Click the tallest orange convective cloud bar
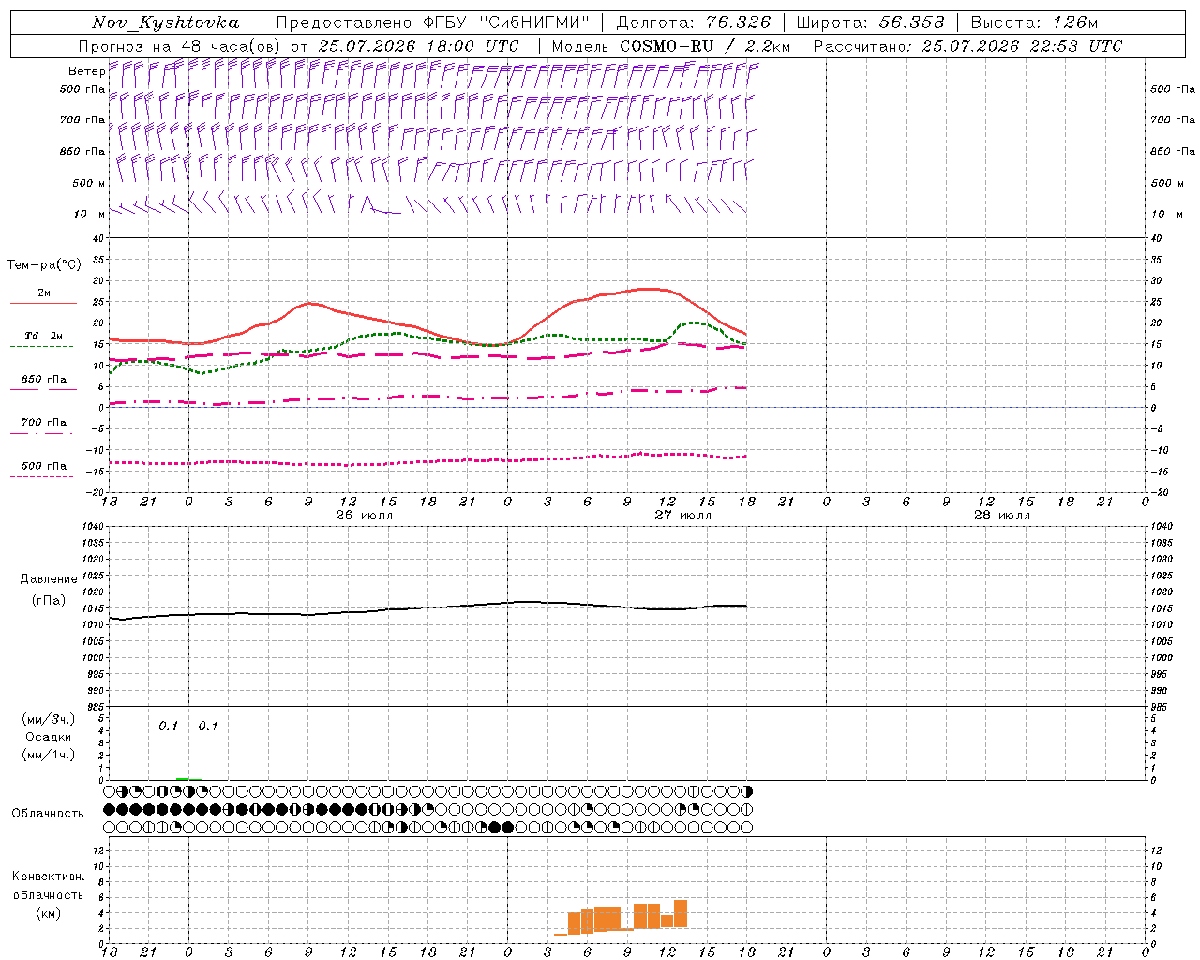 (681, 914)
